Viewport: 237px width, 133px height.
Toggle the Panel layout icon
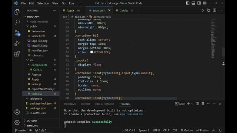click(x=193, y=3)
